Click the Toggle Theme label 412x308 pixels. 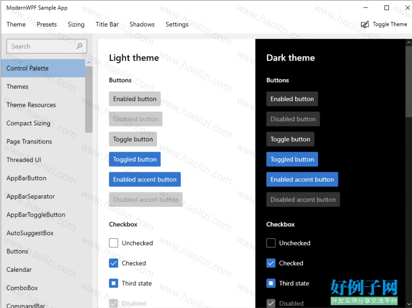390,24
